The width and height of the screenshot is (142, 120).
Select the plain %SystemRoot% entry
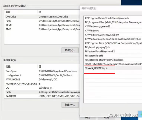pos(113,56)
